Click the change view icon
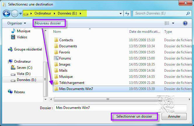 coord(167,23)
